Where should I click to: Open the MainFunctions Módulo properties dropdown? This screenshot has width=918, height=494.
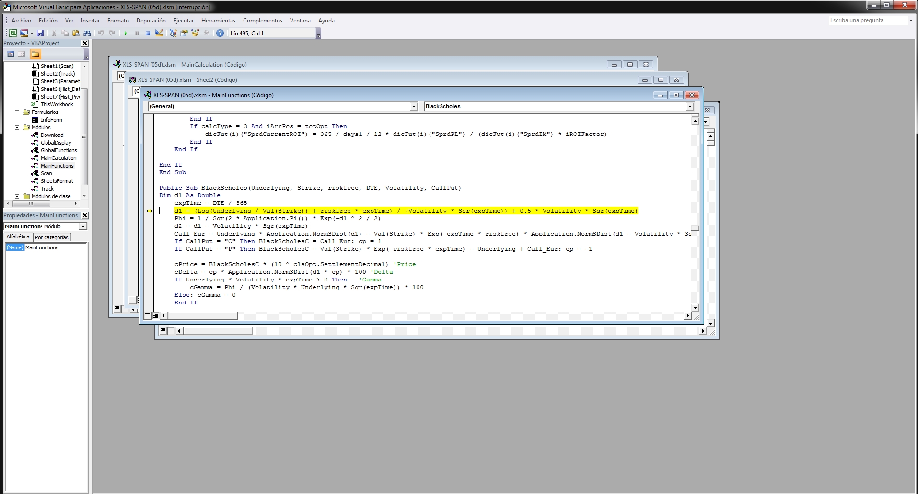(83, 226)
